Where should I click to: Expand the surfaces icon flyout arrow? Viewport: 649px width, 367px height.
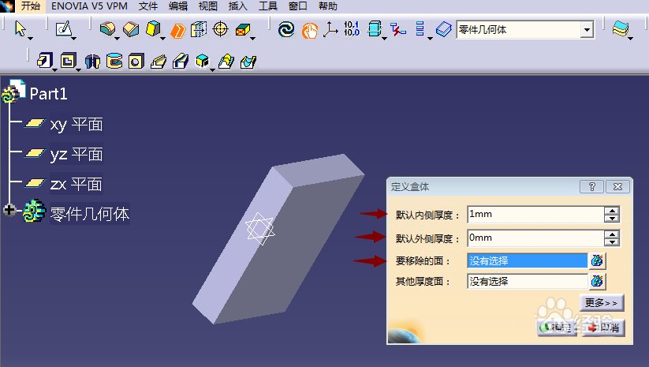point(630,39)
